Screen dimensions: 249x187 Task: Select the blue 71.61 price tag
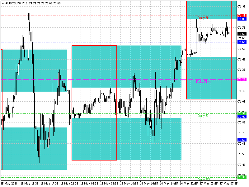[242, 42]
